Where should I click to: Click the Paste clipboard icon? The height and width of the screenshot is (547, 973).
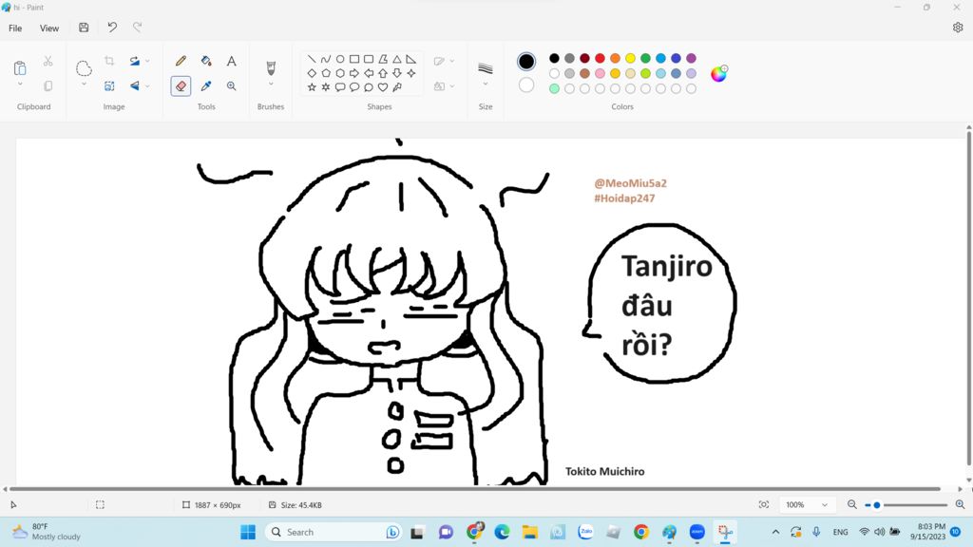pyautogui.click(x=20, y=67)
